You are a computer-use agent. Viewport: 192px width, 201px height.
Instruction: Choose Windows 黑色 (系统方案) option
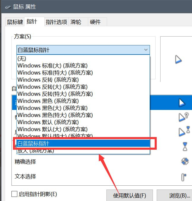point(48,101)
